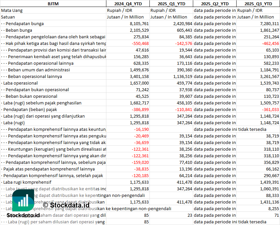280x225 pixels.
Task: Click the value 37,938
Action: [x=186, y=90]
